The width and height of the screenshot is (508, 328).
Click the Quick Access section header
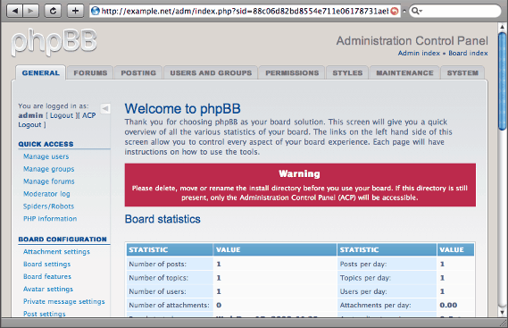[46, 144]
